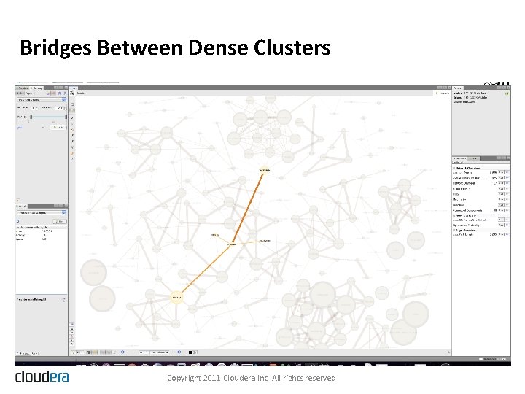Click the context panel green icon
This screenshot has width=525, height=394.
(x=507, y=93)
